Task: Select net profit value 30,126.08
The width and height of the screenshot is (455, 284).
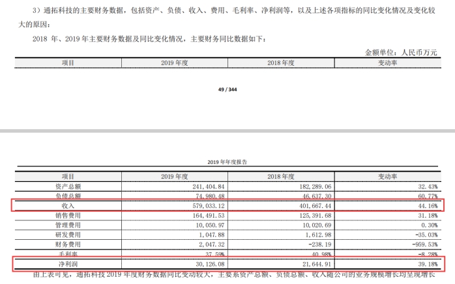Action: point(210,264)
